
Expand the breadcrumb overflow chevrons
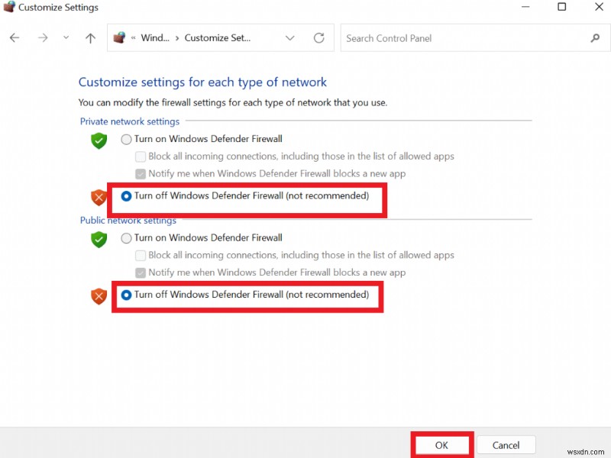click(133, 38)
